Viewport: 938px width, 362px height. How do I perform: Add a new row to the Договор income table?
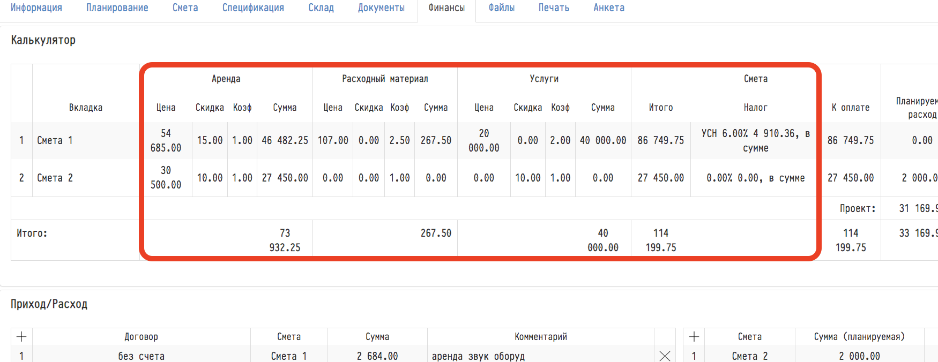click(21, 337)
